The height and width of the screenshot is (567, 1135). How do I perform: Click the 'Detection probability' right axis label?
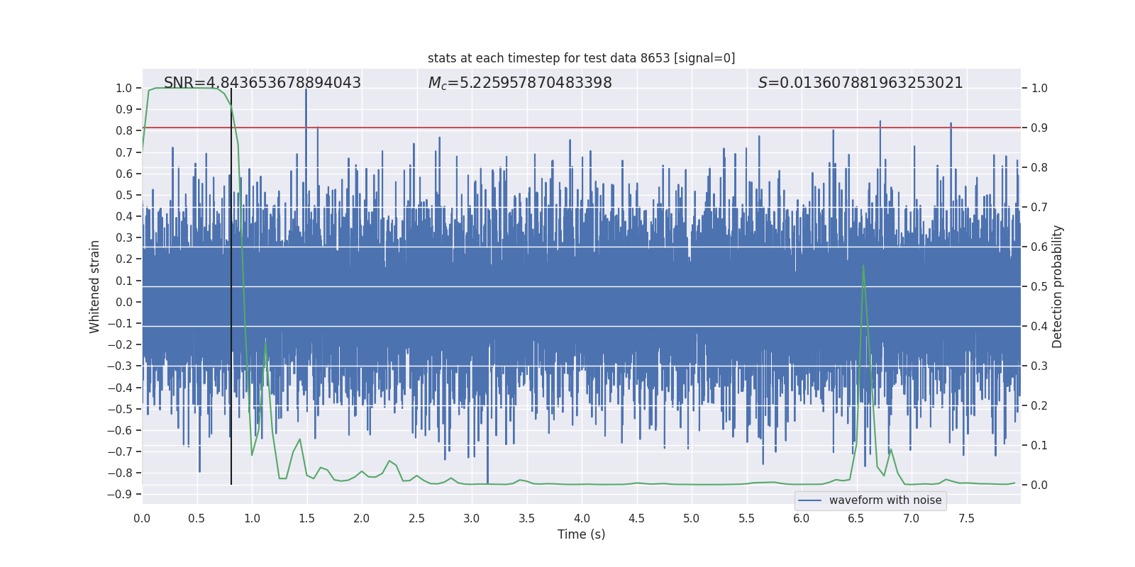tap(1057, 286)
